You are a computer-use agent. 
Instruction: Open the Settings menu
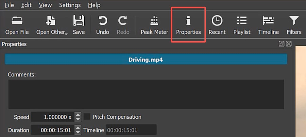pos(70,5)
